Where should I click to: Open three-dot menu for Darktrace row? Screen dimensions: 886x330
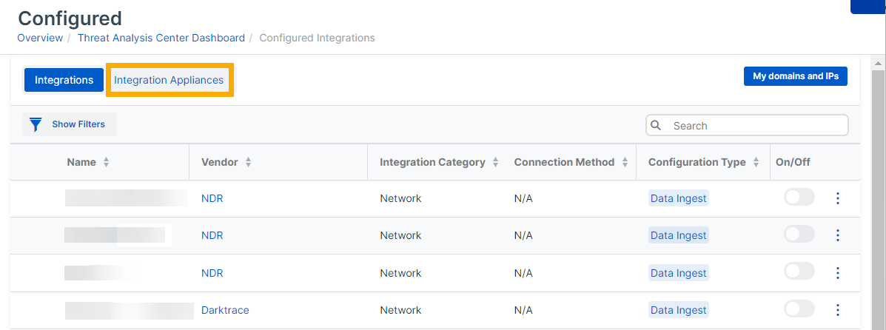point(838,310)
